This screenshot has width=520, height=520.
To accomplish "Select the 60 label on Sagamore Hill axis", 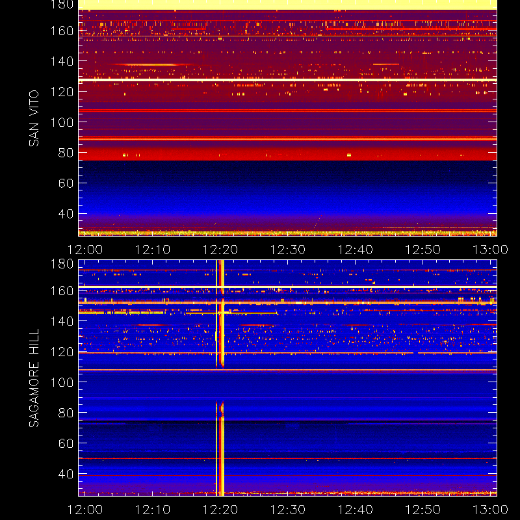I will click(66, 443).
